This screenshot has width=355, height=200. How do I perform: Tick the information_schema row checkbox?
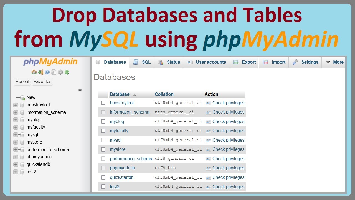(x=103, y=112)
